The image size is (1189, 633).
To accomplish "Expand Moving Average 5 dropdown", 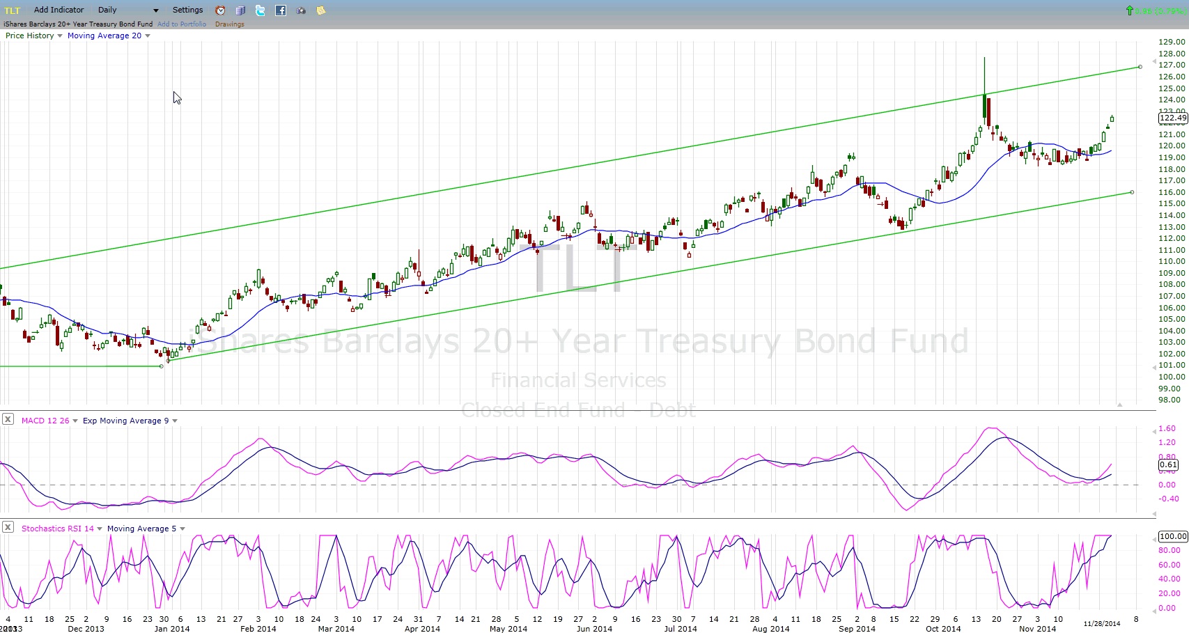I will [146, 529].
